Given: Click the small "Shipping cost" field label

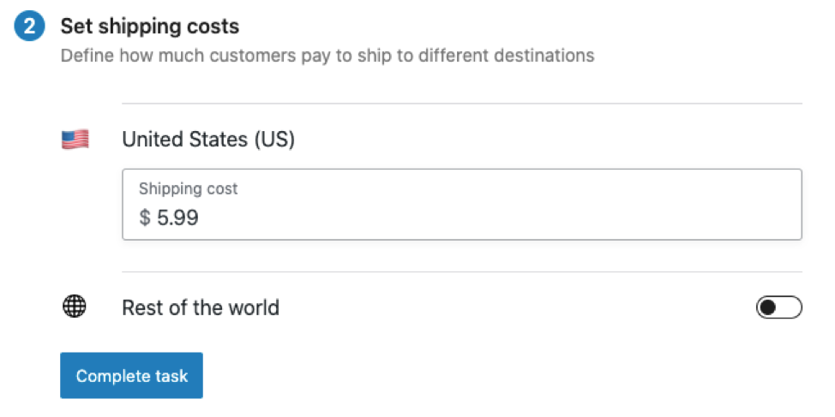Looking at the screenshot, I should [x=188, y=189].
